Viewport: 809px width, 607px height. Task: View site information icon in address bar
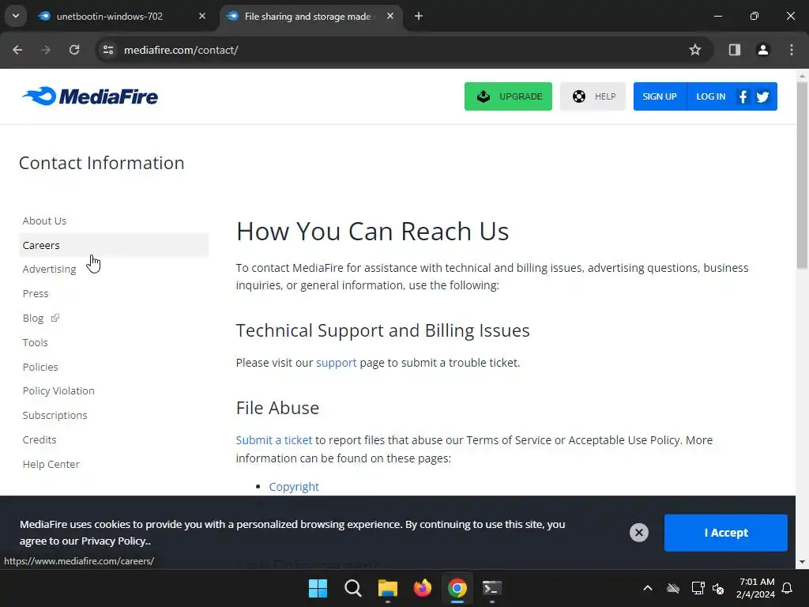pos(108,50)
